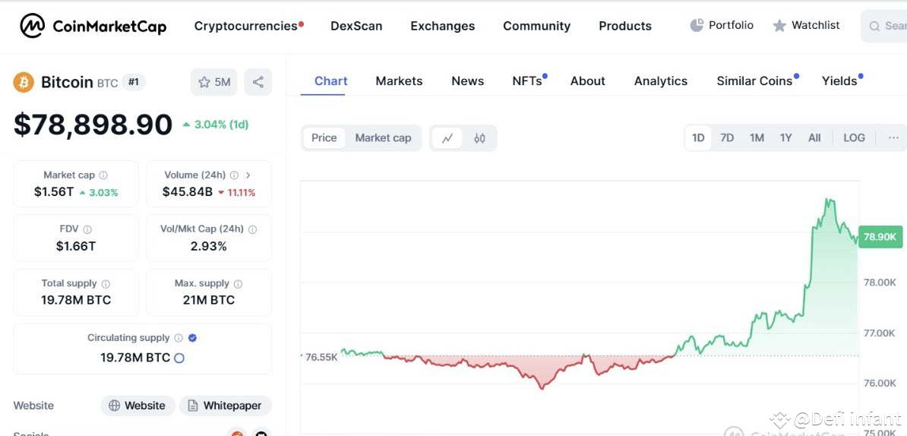Click the $78,898.90 price text
The image size is (907, 436).
click(x=93, y=125)
